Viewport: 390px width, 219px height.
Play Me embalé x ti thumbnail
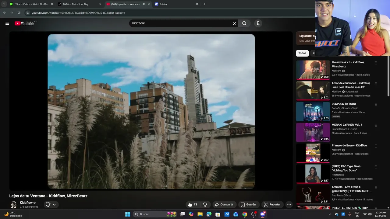tap(313, 70)
